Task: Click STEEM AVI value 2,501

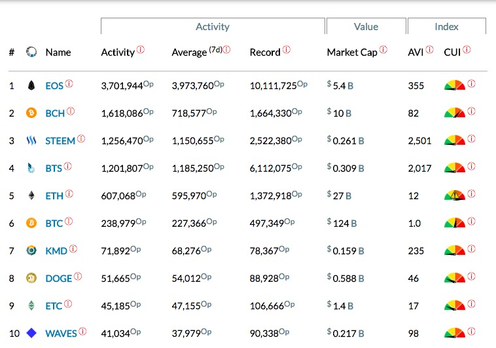Action: coord(419,141)
